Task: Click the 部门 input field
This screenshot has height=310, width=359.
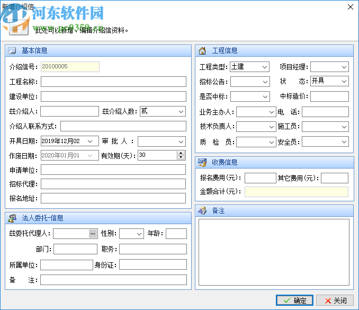Action: [76, 249]
